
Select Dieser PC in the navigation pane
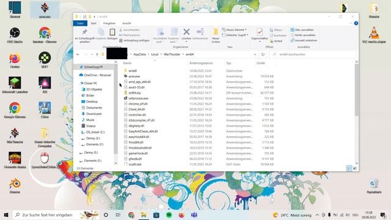[x=89, y=83]
